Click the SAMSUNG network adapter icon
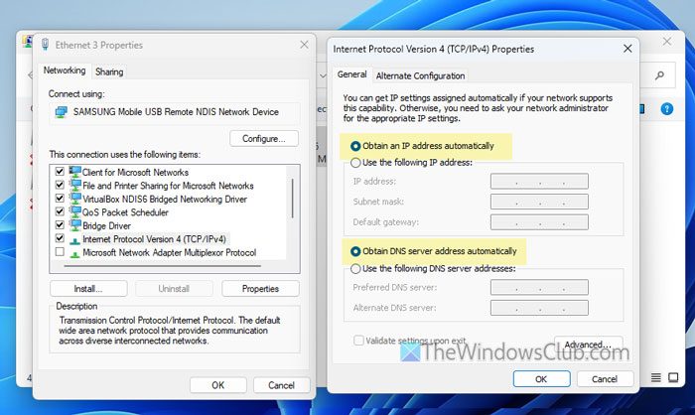 pyautogui.click(x=61, y=112)
